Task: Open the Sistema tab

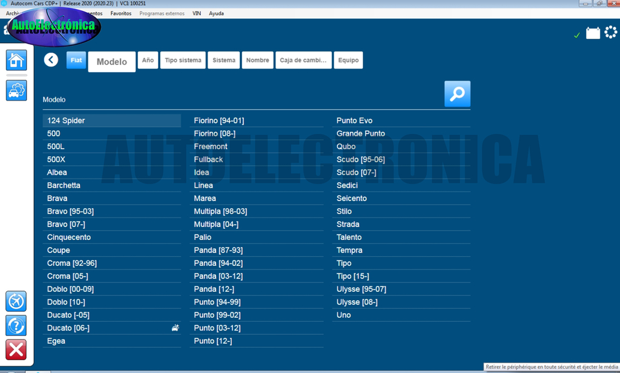Action: [x=224, y=60]
